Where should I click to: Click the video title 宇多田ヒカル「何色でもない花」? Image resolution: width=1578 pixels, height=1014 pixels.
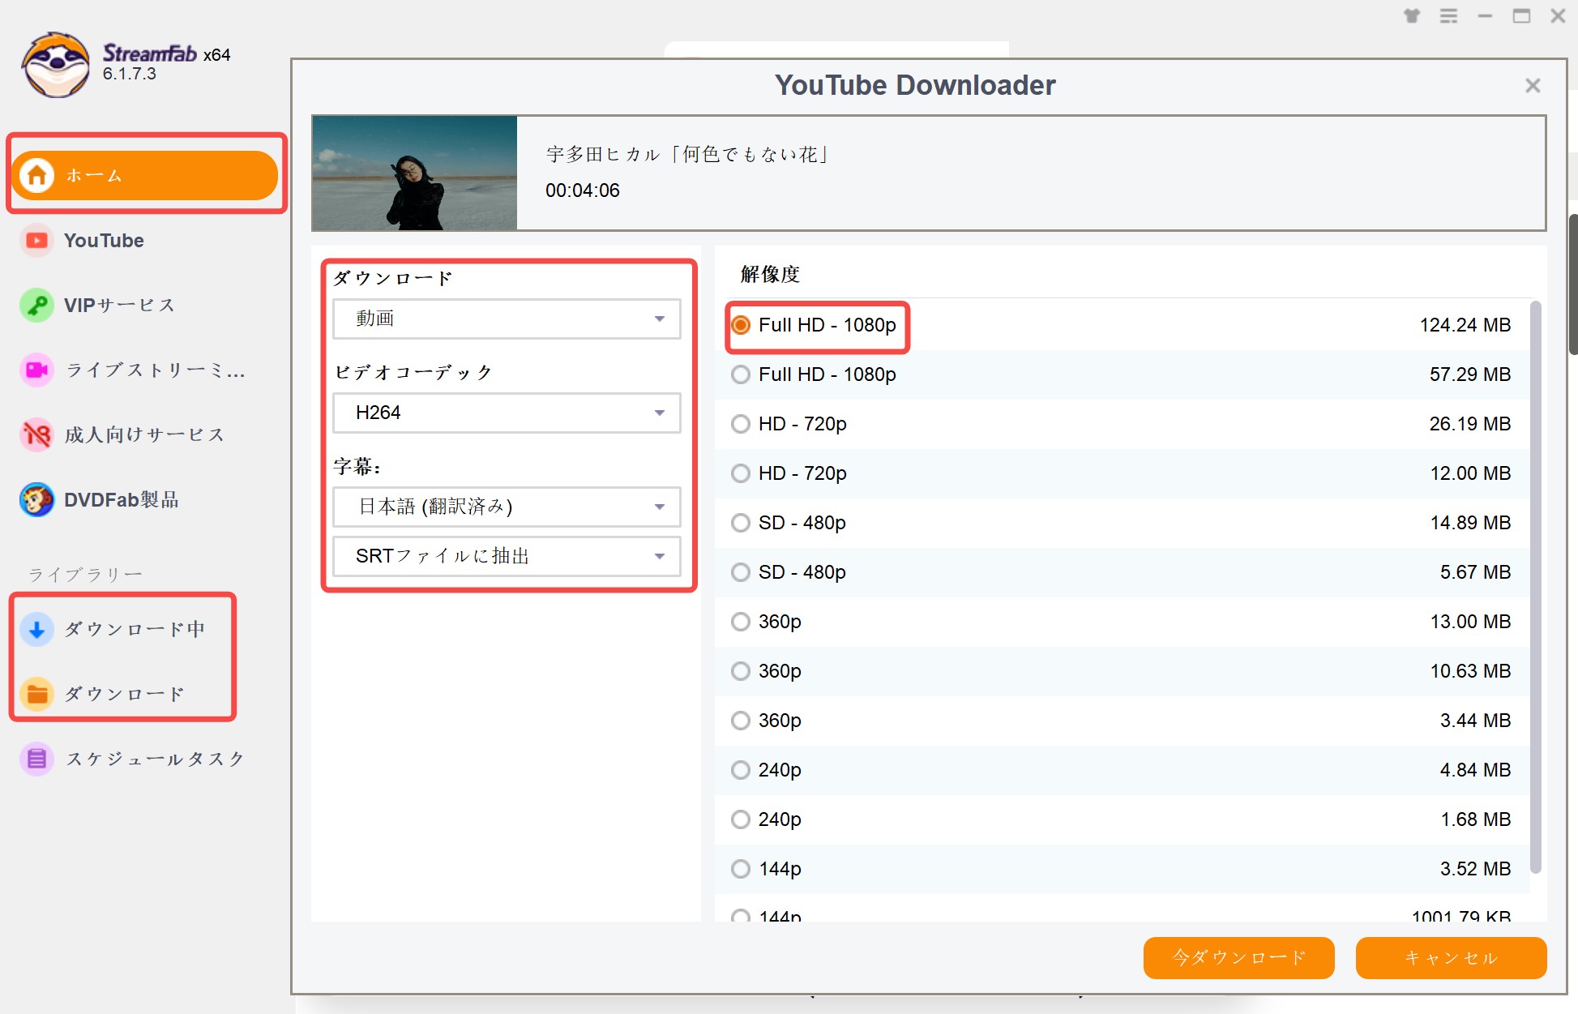(689, 154)
